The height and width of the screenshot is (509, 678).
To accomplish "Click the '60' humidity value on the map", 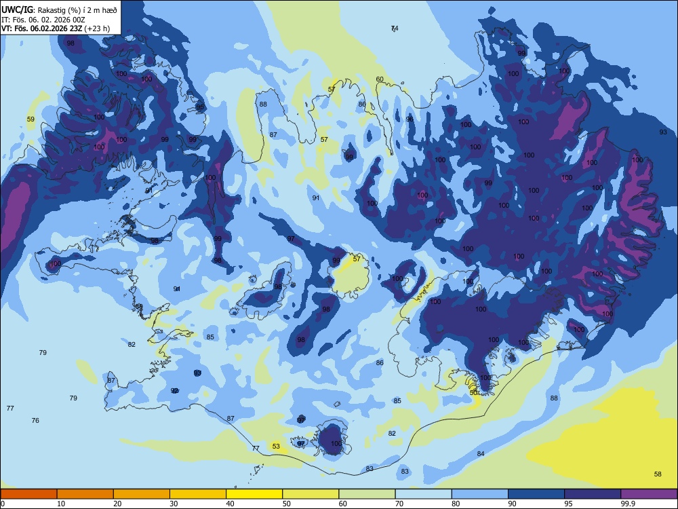I will coord(380,79).
